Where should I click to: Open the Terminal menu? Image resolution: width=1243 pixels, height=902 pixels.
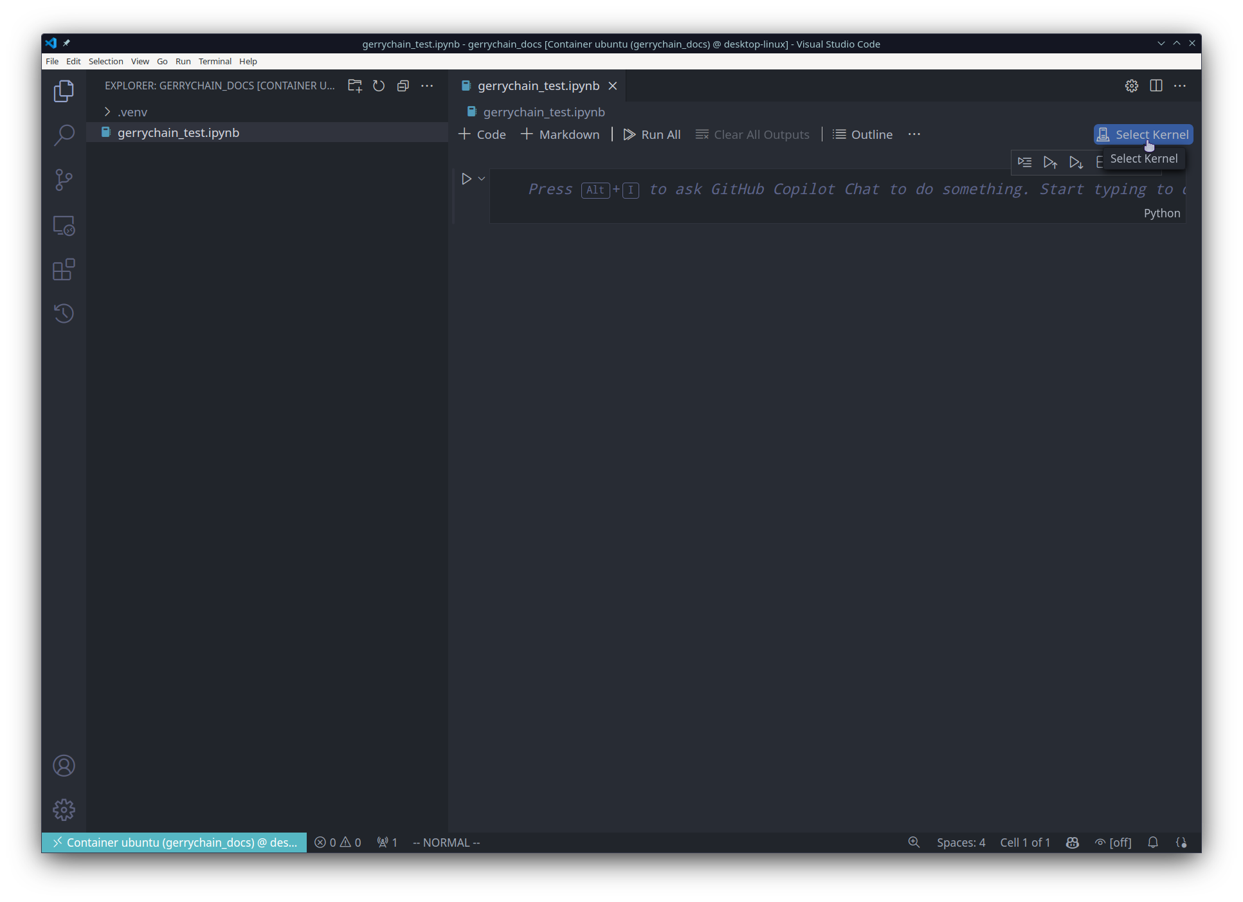(x=215, y=61)
